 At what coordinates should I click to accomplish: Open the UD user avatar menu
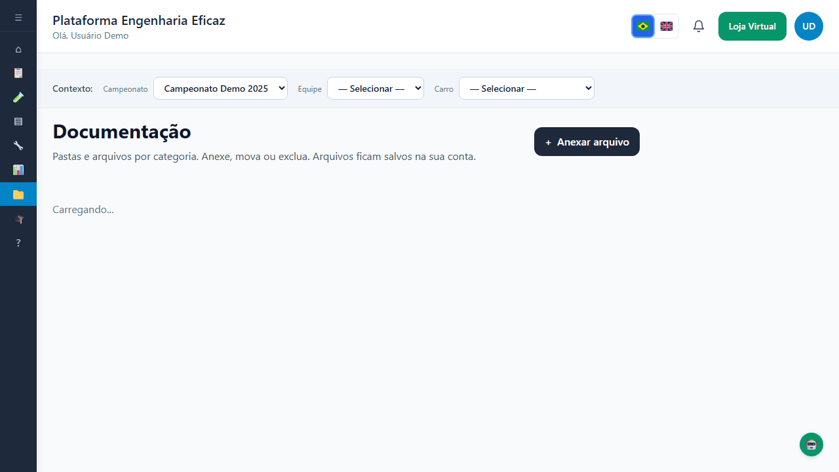click(x=809, y=26)
